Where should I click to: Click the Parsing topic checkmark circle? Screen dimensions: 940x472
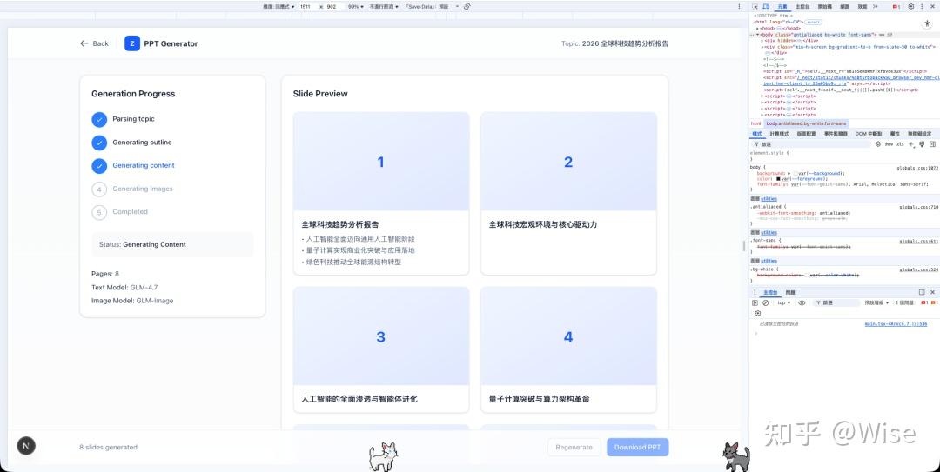(99, 119)
